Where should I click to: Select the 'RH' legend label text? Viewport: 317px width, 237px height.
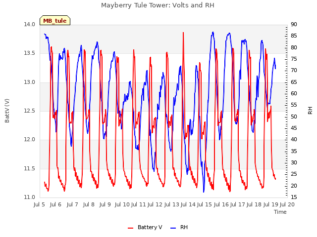click(x=184, y=227)
